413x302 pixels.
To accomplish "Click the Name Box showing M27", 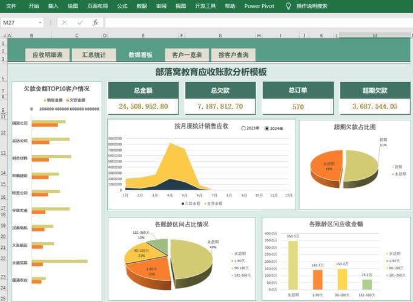I will (20, 22).
